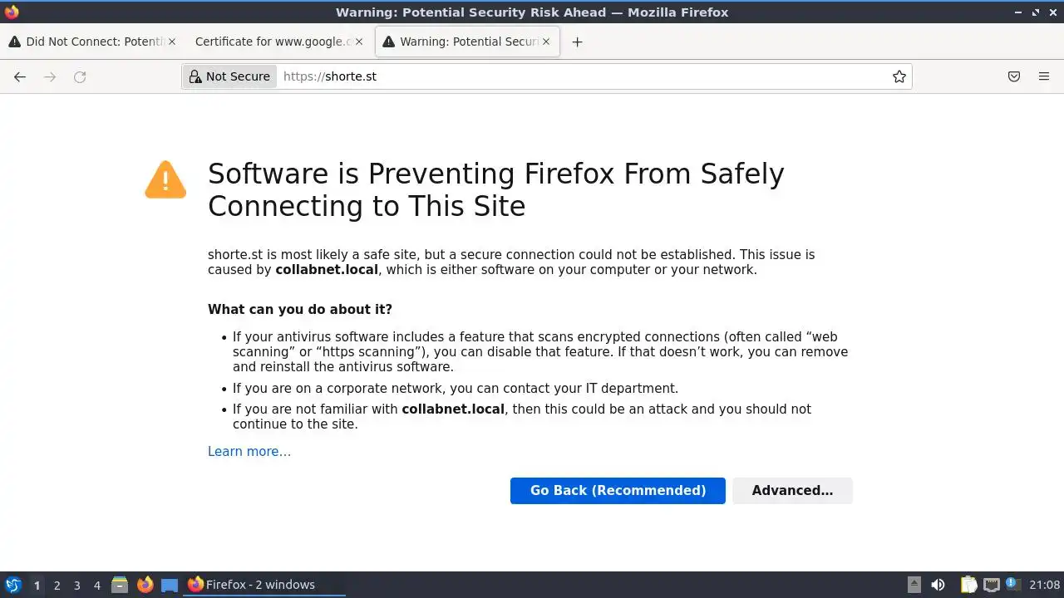The image size is (1064, 598).
Task: Click the Go Back (Recommended) button
Action: click(618, 490)
